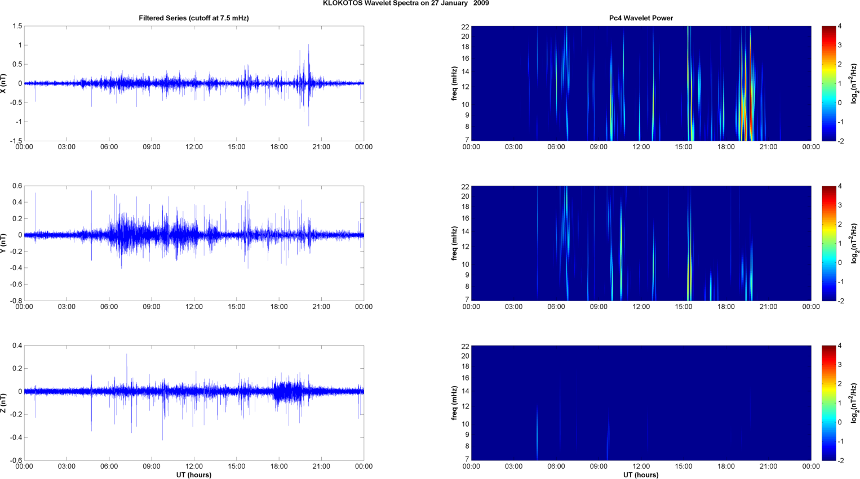860x479 pixels.
Task: Click the "1.5" tick on the X plot
Action: pos(17,26)
